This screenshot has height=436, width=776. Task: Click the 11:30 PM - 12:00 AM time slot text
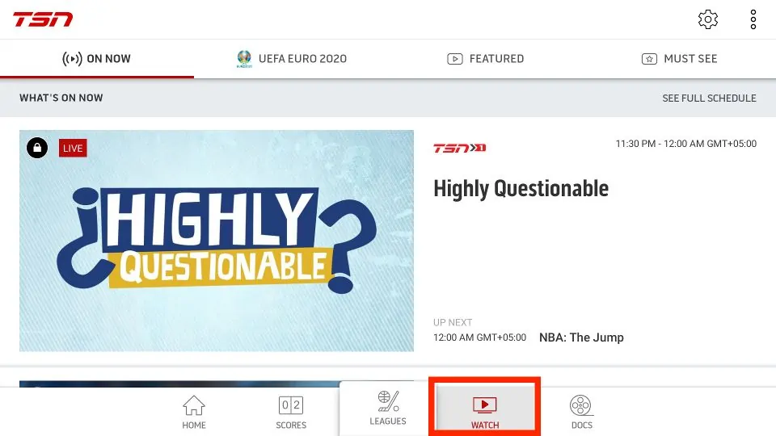coord(685,144)
